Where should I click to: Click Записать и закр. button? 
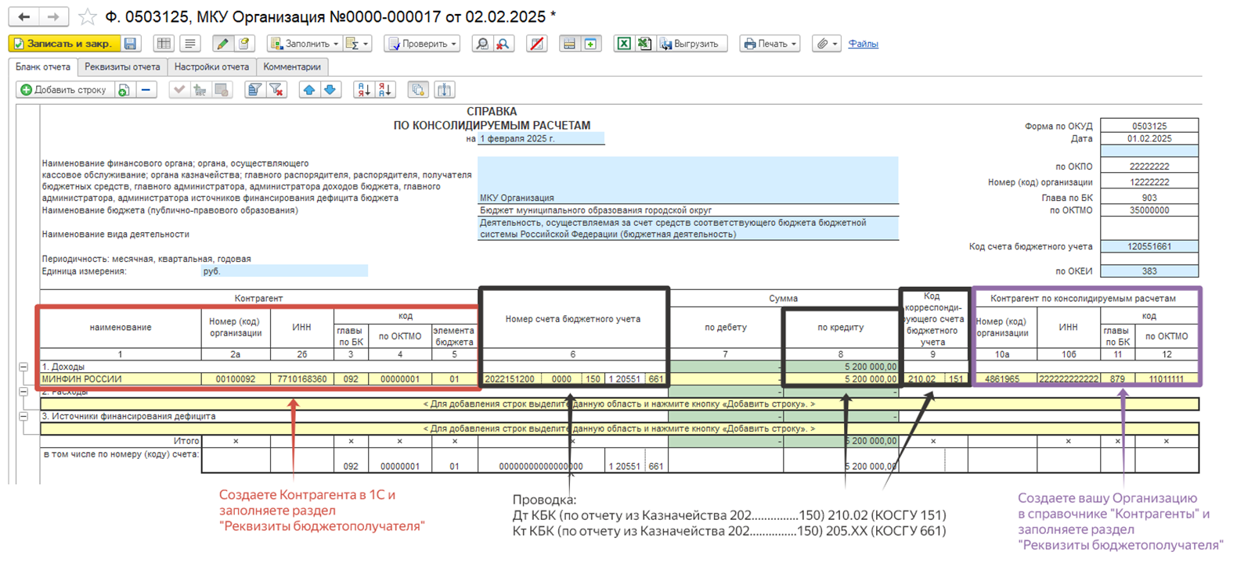pyautogui.click(x=63, y=44)
